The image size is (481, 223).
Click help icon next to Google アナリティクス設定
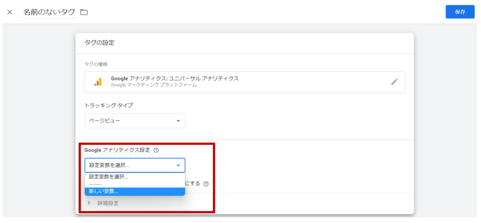[x=156, y=150]
